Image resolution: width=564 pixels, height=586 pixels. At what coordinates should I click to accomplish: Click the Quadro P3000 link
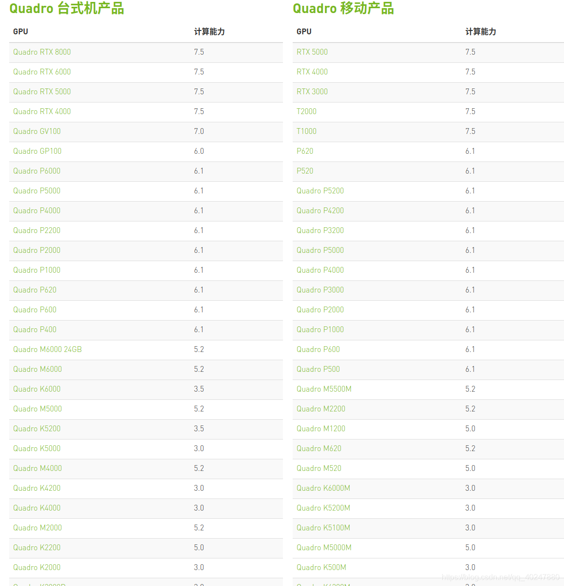click(320, 290)
